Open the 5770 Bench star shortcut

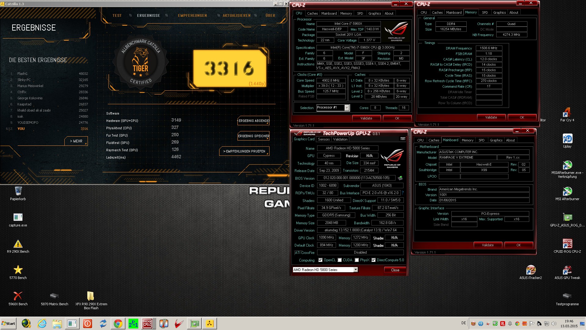(x=18, y=273)
